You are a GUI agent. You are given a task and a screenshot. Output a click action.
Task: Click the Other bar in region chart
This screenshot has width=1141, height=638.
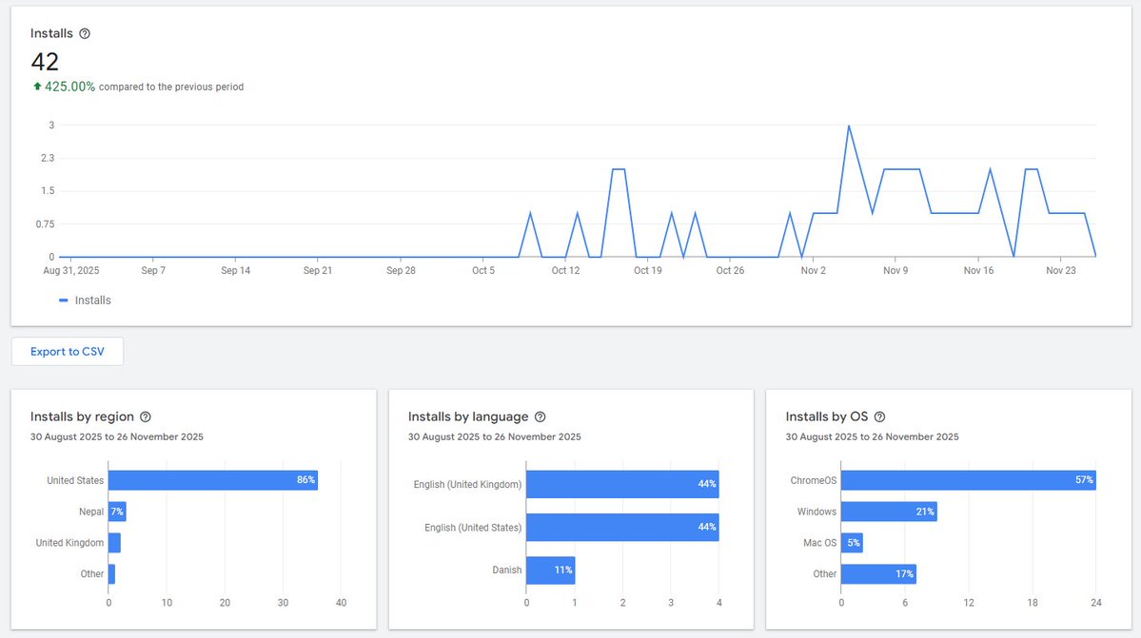coord(112,574)
